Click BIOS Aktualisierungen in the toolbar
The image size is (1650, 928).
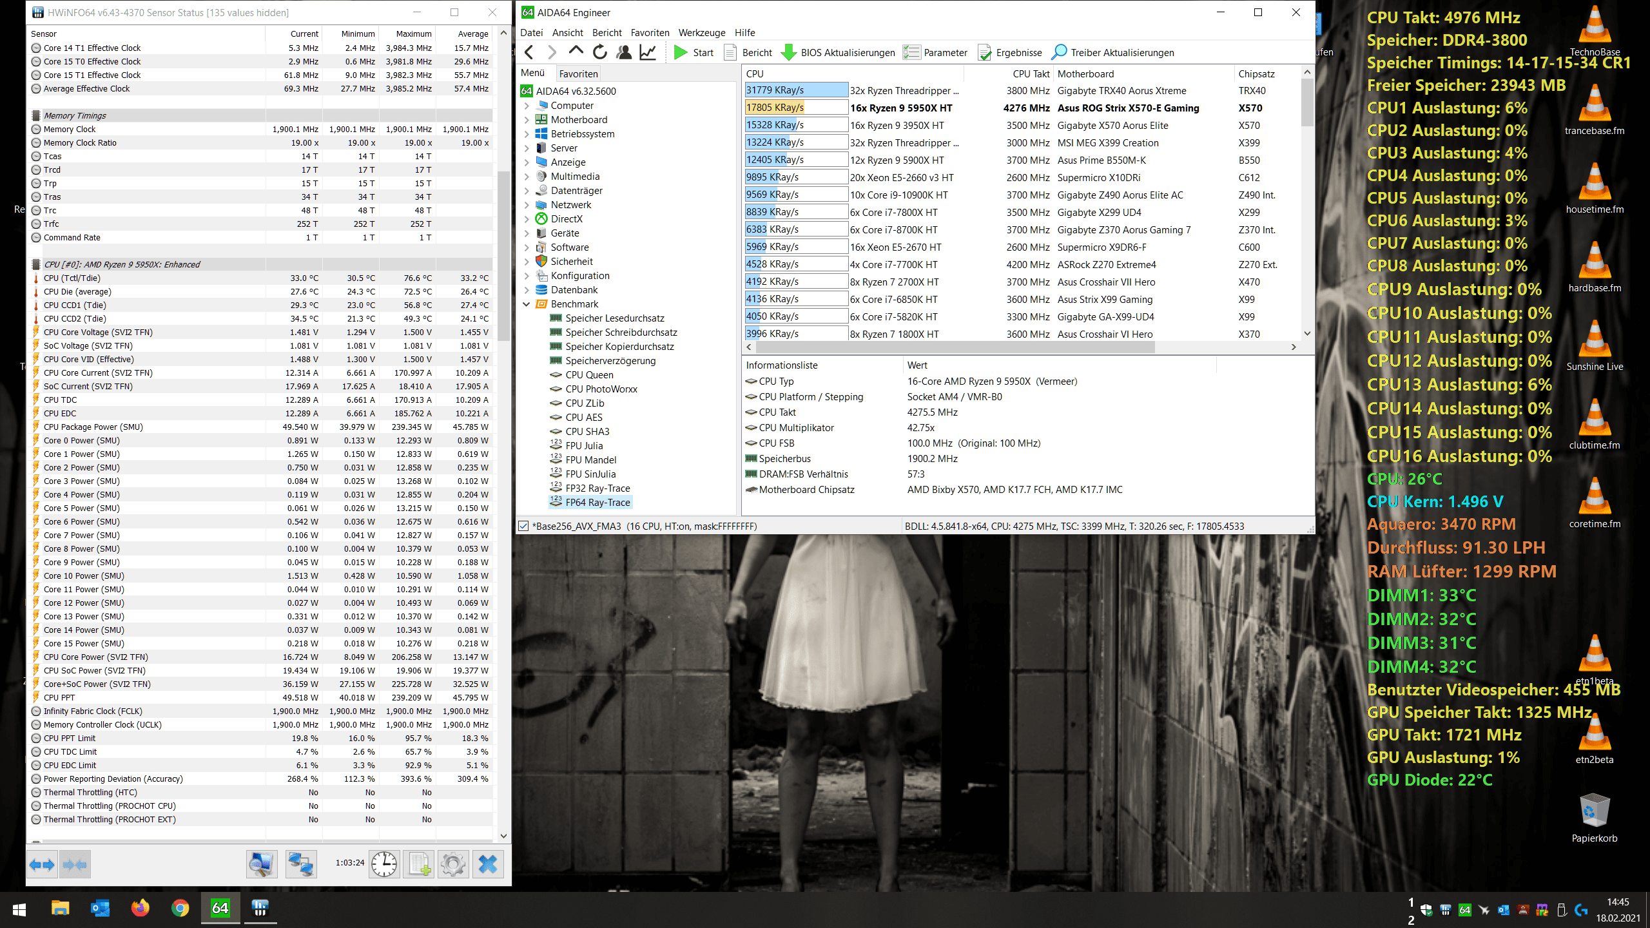pos(838,52)
